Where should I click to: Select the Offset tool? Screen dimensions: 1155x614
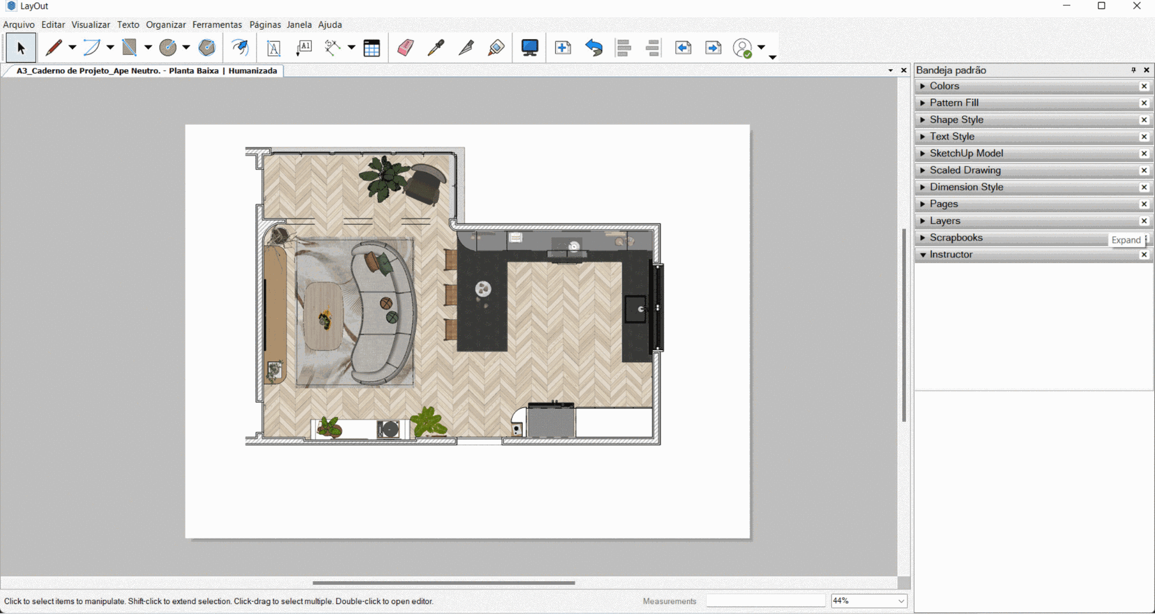coord(240,47)
